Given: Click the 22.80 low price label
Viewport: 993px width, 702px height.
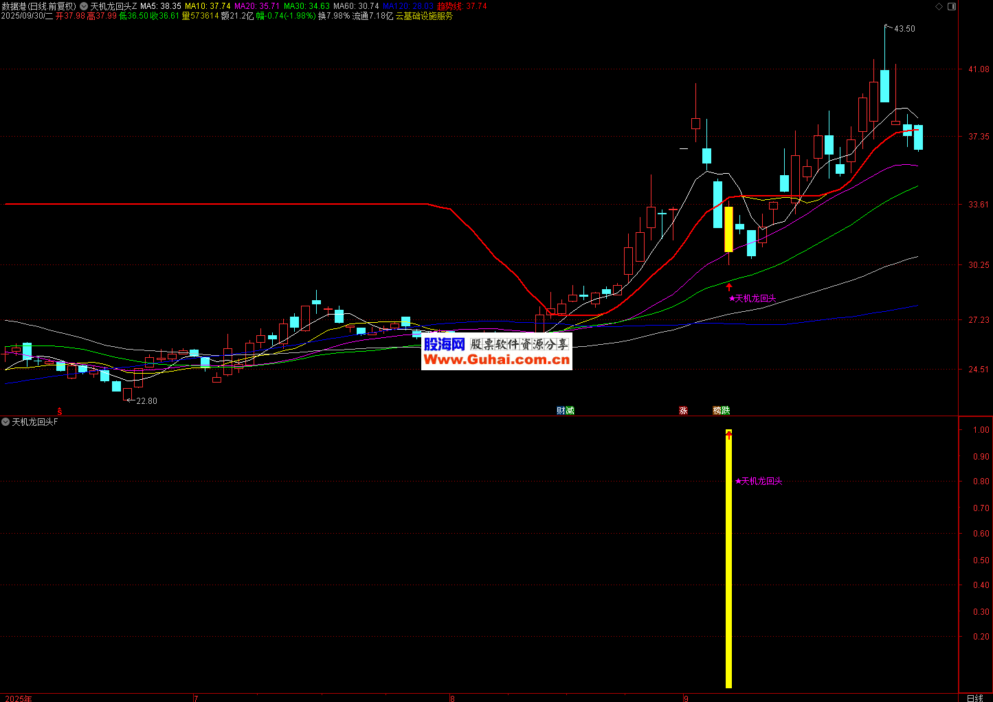Looking at the screenshot, I should point(146,401).
